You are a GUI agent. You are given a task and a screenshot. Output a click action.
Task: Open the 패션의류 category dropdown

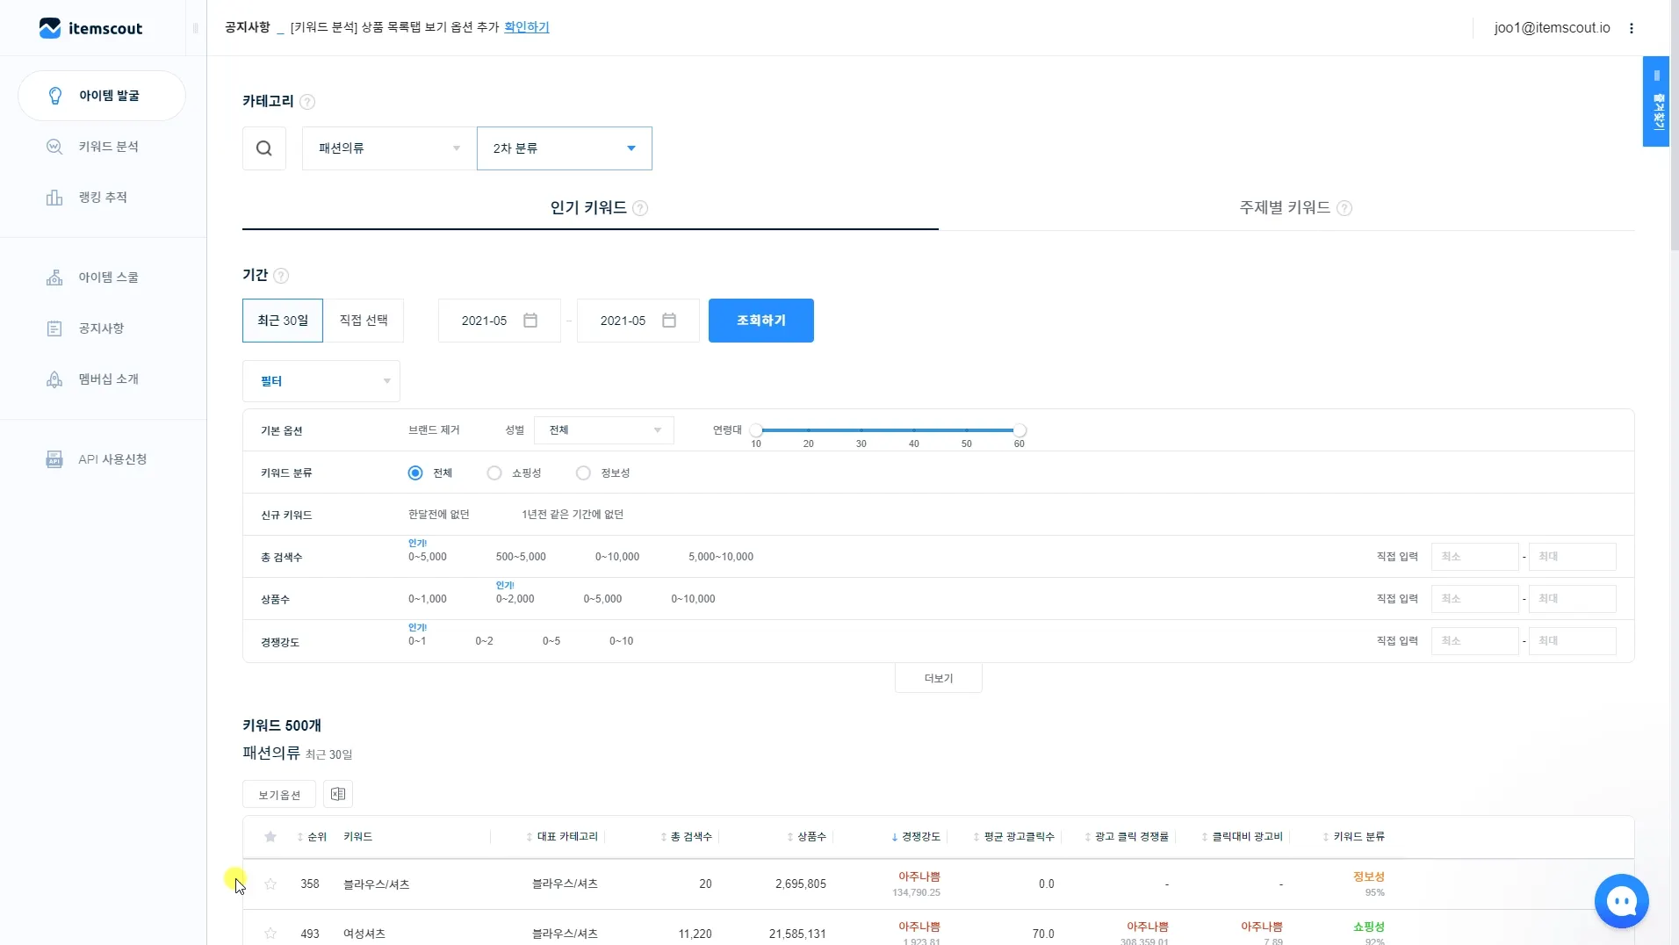(x=389, y=148)
